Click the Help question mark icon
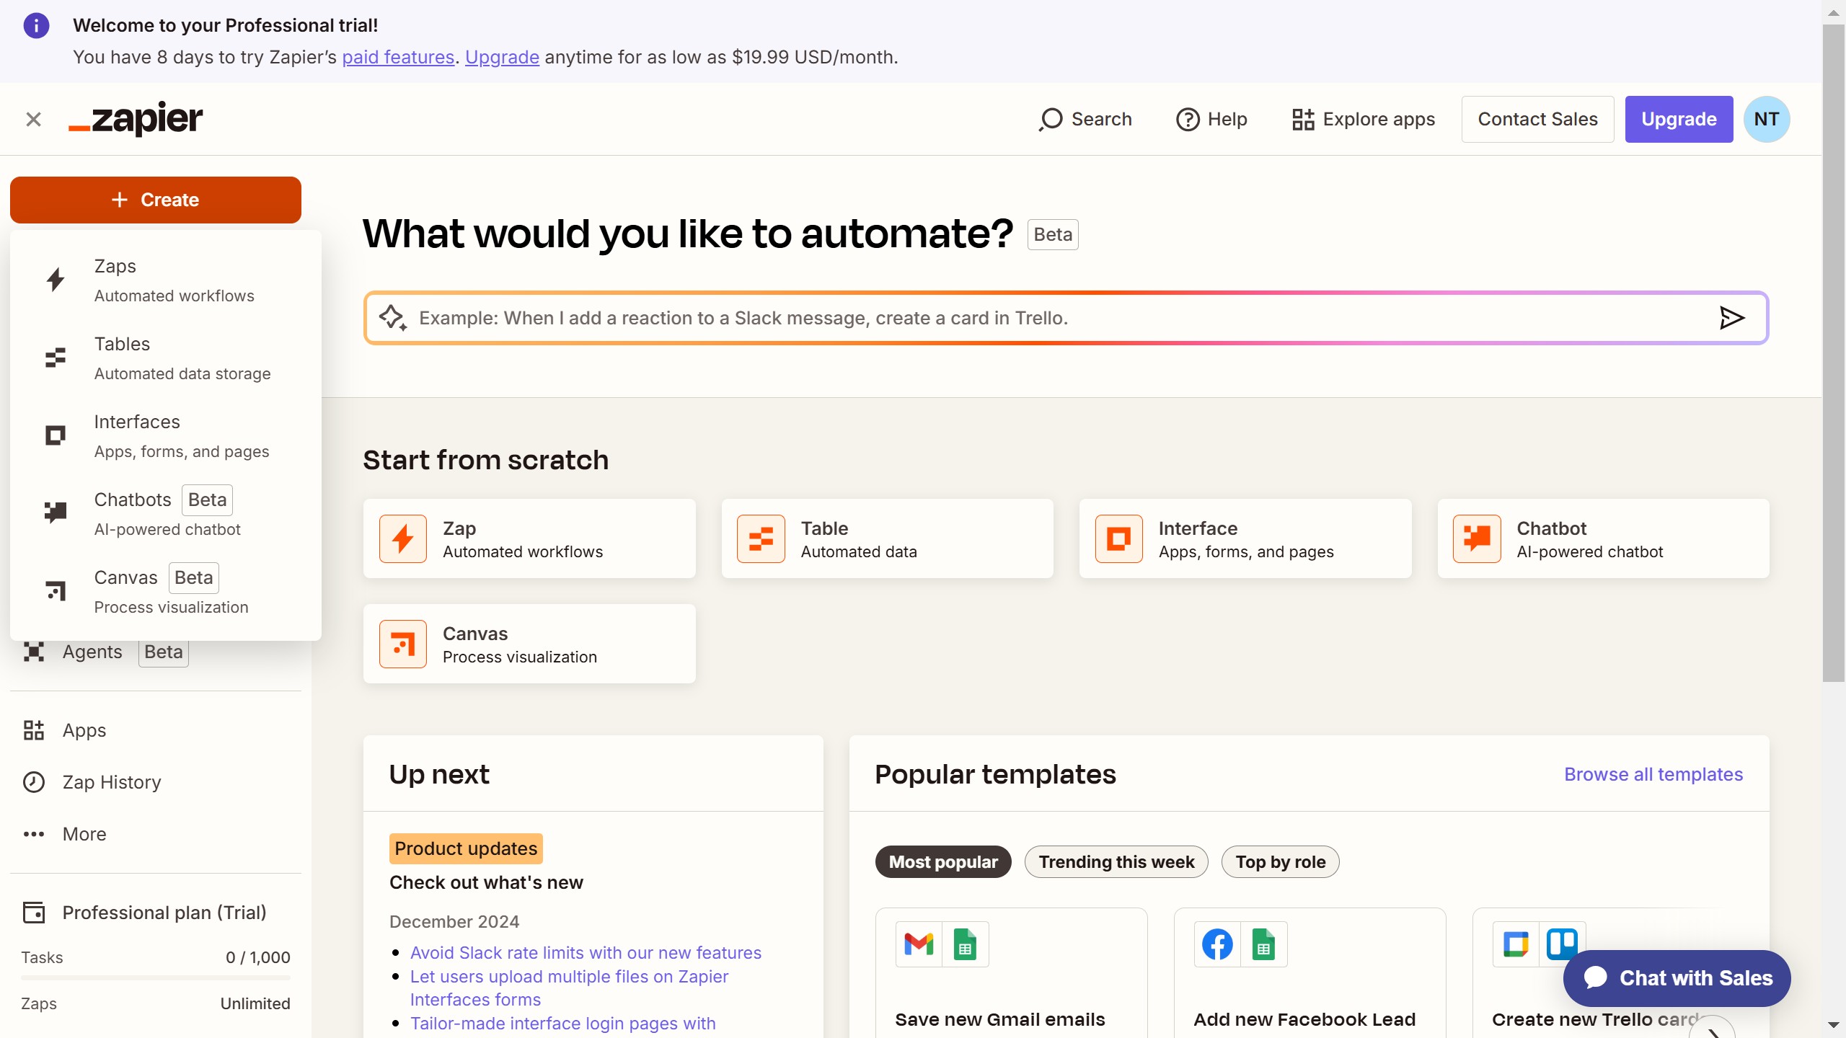Screen dimensions: 1846x1038 pos(1188,119)
